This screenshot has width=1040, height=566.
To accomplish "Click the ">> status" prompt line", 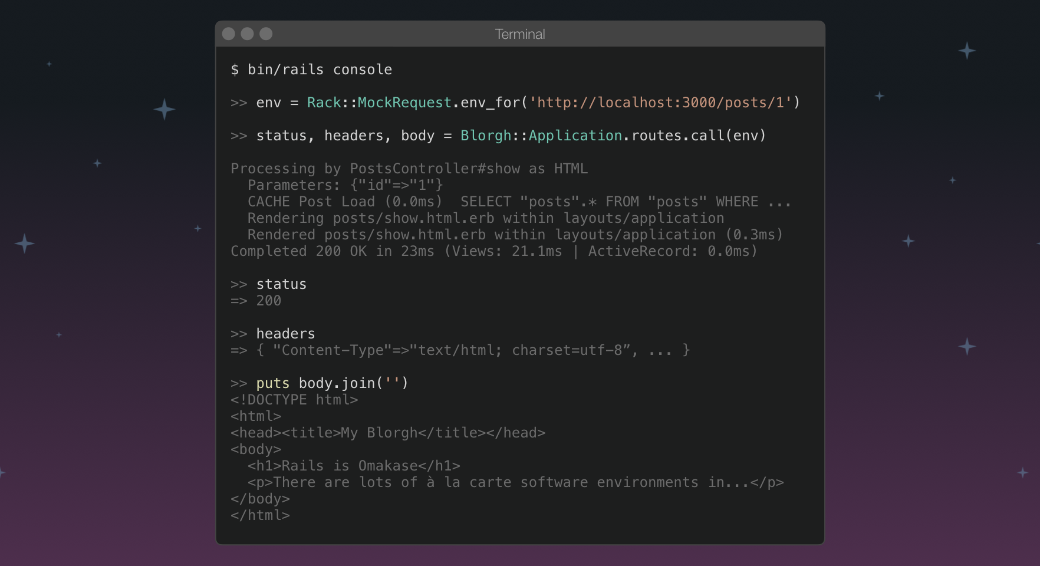I will (269, 284).
